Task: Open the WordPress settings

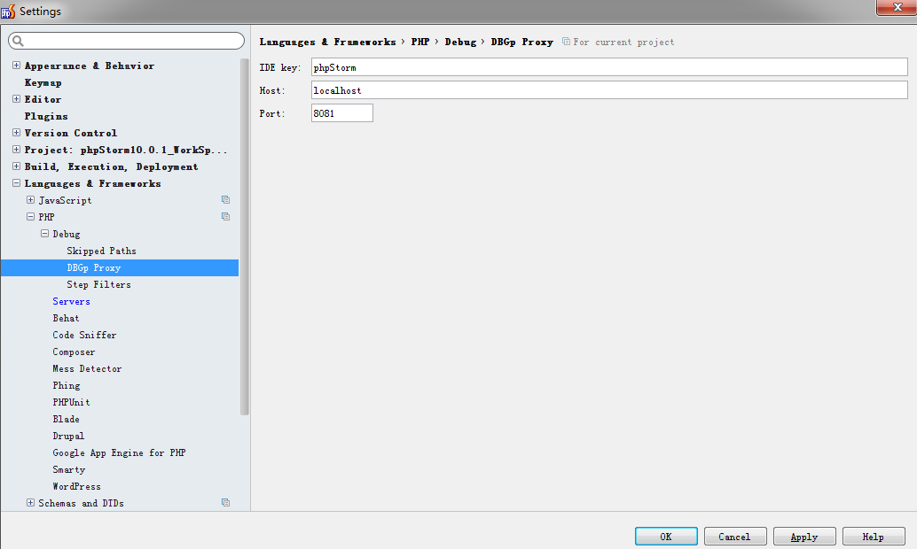Action: point(76,486)
